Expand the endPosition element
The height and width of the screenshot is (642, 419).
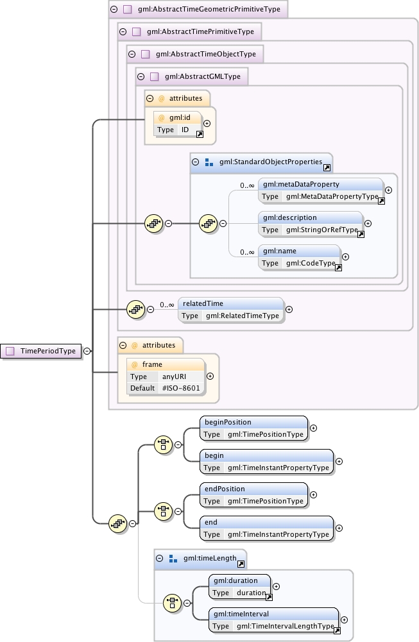tap(313, 494)
